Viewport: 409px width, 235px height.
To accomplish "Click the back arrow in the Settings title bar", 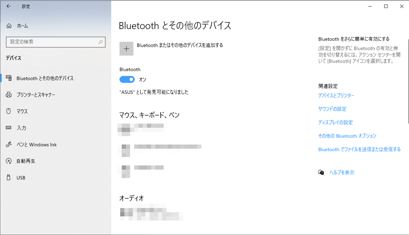I will click(9, 6).
